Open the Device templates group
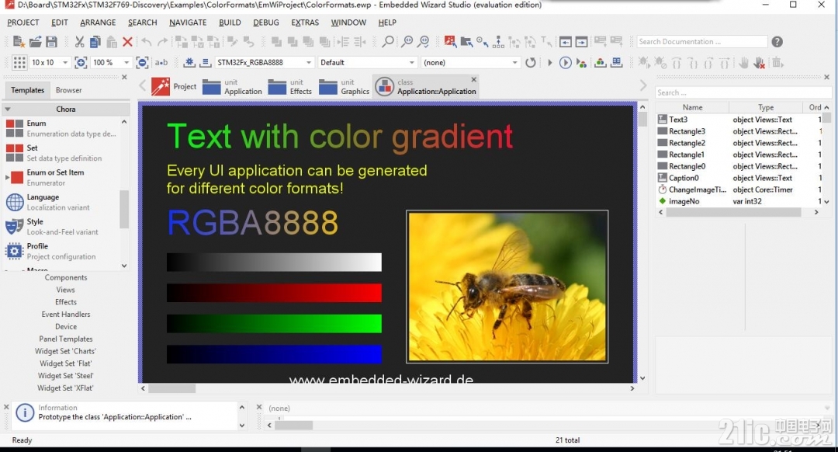 (66, 327)
